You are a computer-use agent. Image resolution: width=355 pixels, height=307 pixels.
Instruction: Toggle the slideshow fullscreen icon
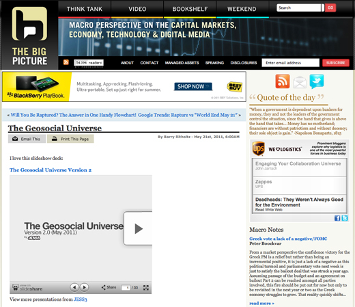pos(146,288)
